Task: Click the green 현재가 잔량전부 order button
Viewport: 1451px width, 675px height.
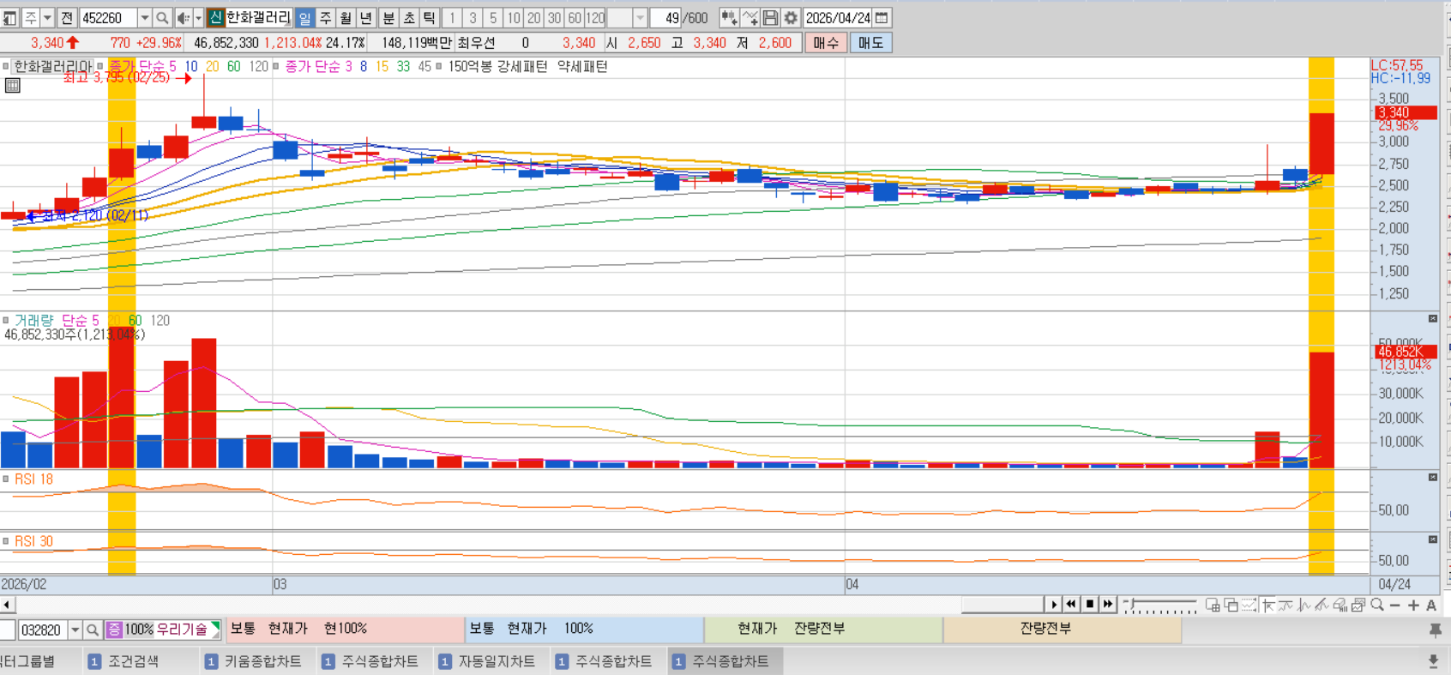Action: [823, 630]
